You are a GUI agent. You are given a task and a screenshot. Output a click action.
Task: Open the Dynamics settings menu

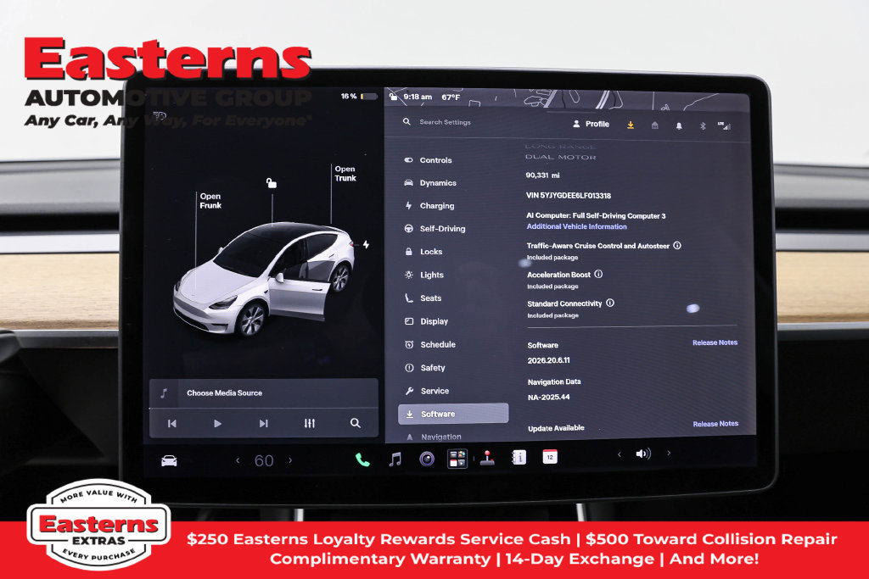click(x=430, y=182)
